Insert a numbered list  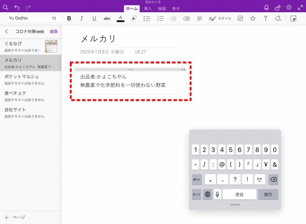pos(160,18)
